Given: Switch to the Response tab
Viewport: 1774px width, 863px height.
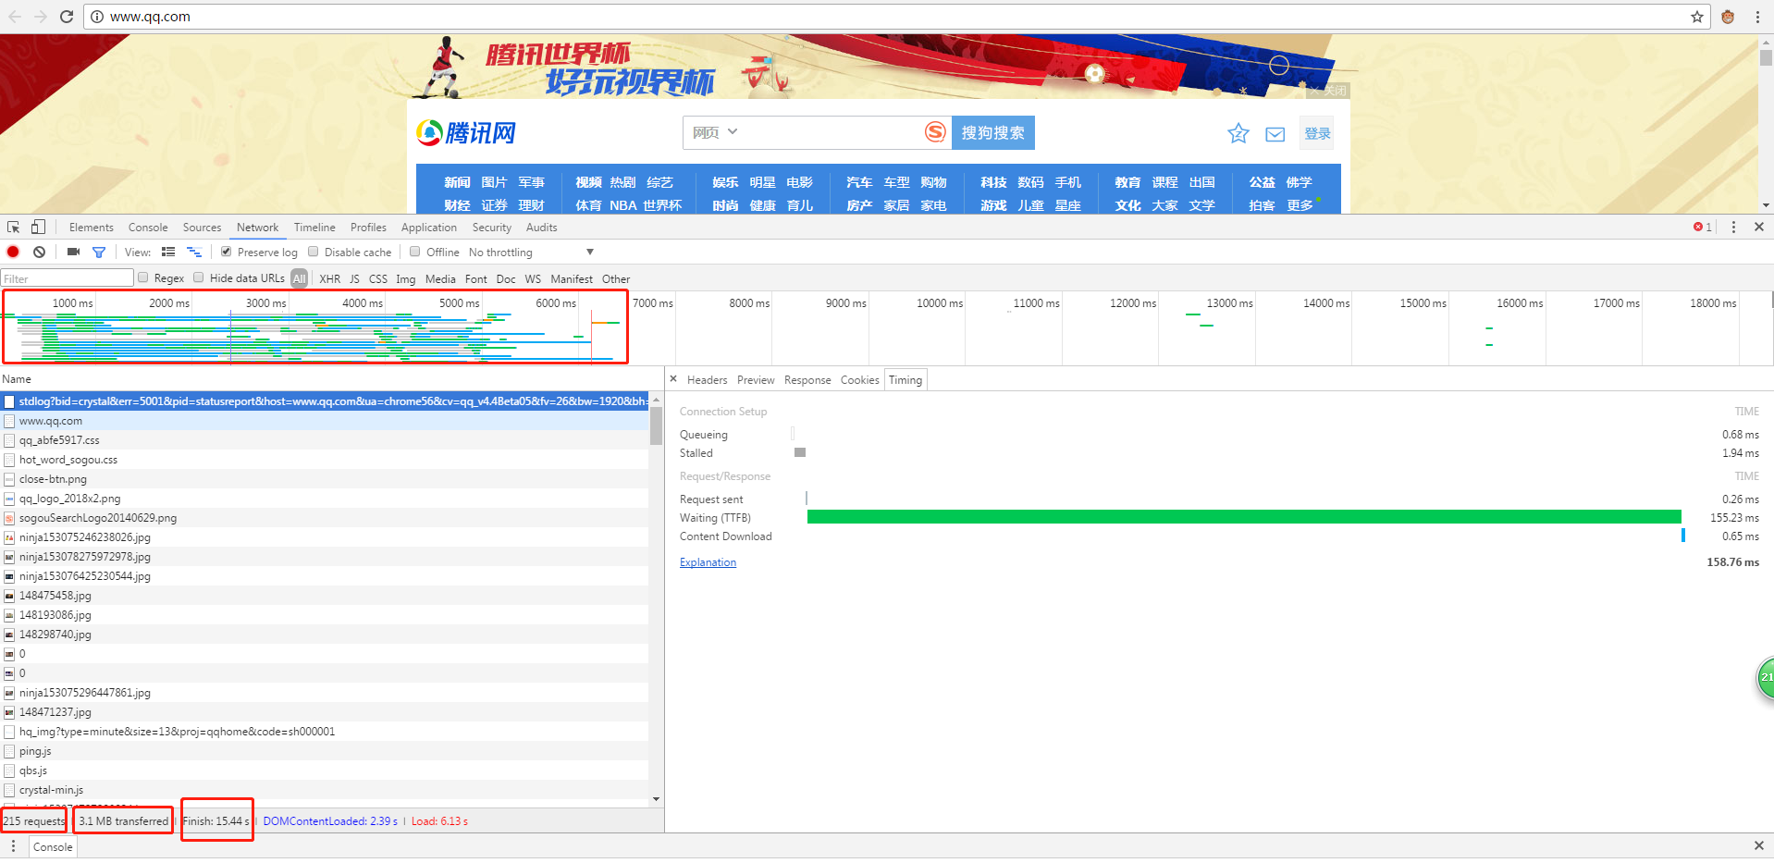Looking at the screenshot, I should coord(807,379).
